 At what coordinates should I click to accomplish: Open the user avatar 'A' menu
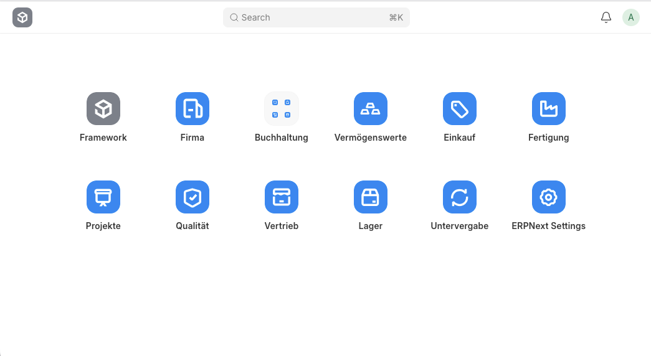pos(630,17)
